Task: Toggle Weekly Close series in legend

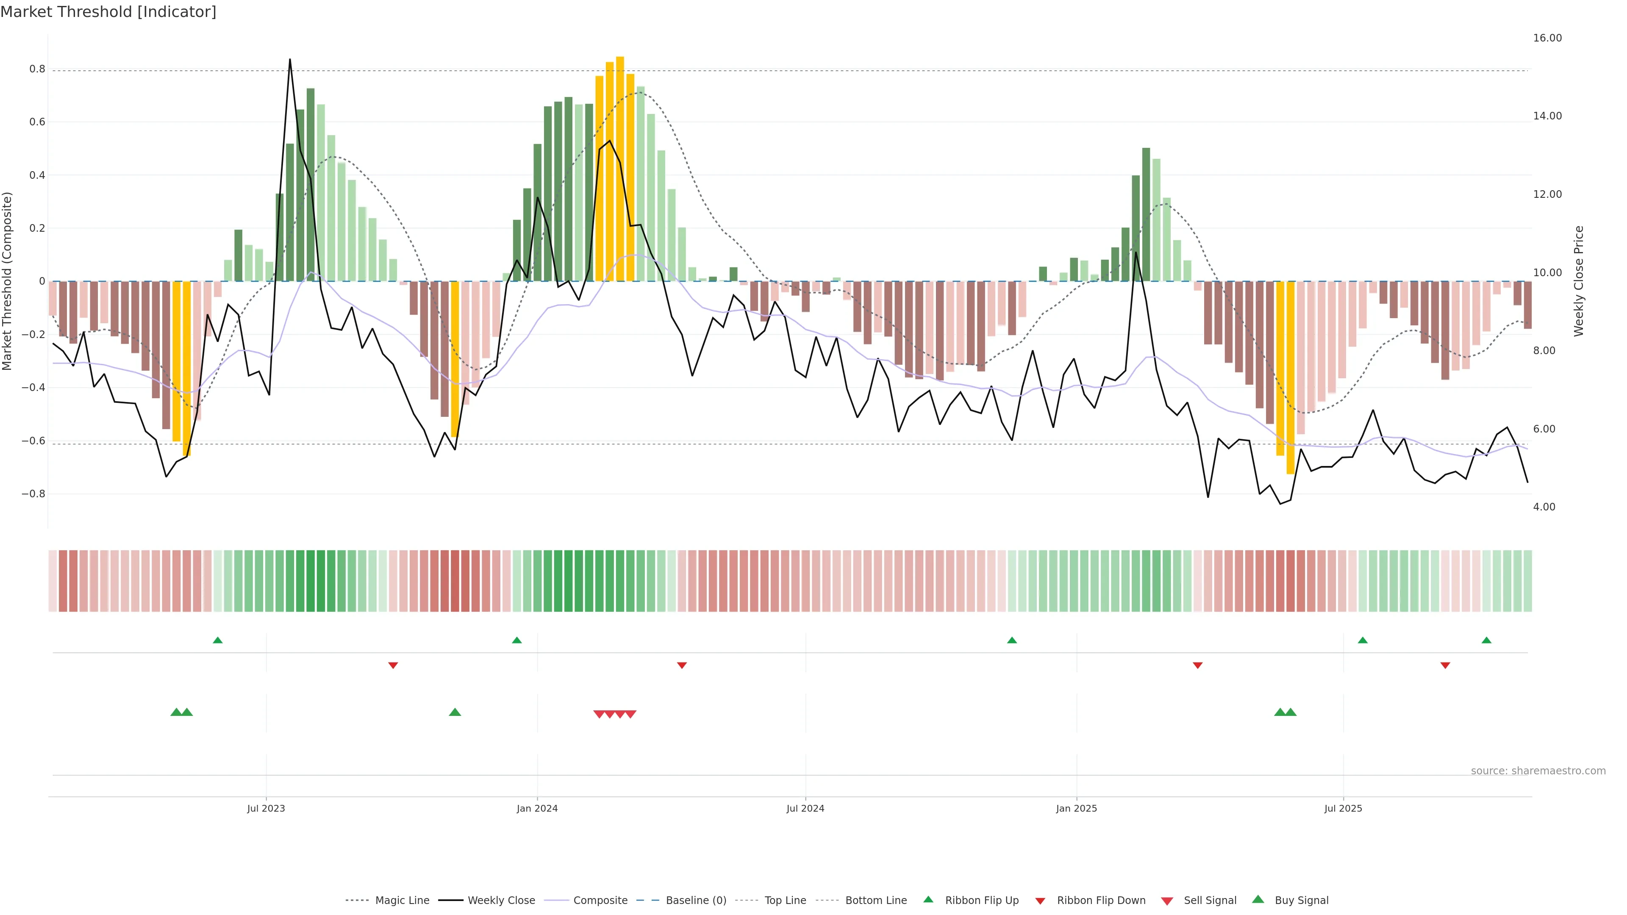Action: click(501, 900)
